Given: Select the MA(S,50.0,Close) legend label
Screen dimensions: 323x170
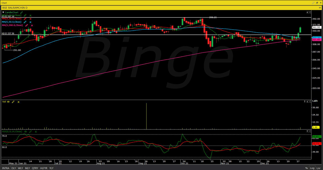Looking at the screenshot, I should point(12,22).
